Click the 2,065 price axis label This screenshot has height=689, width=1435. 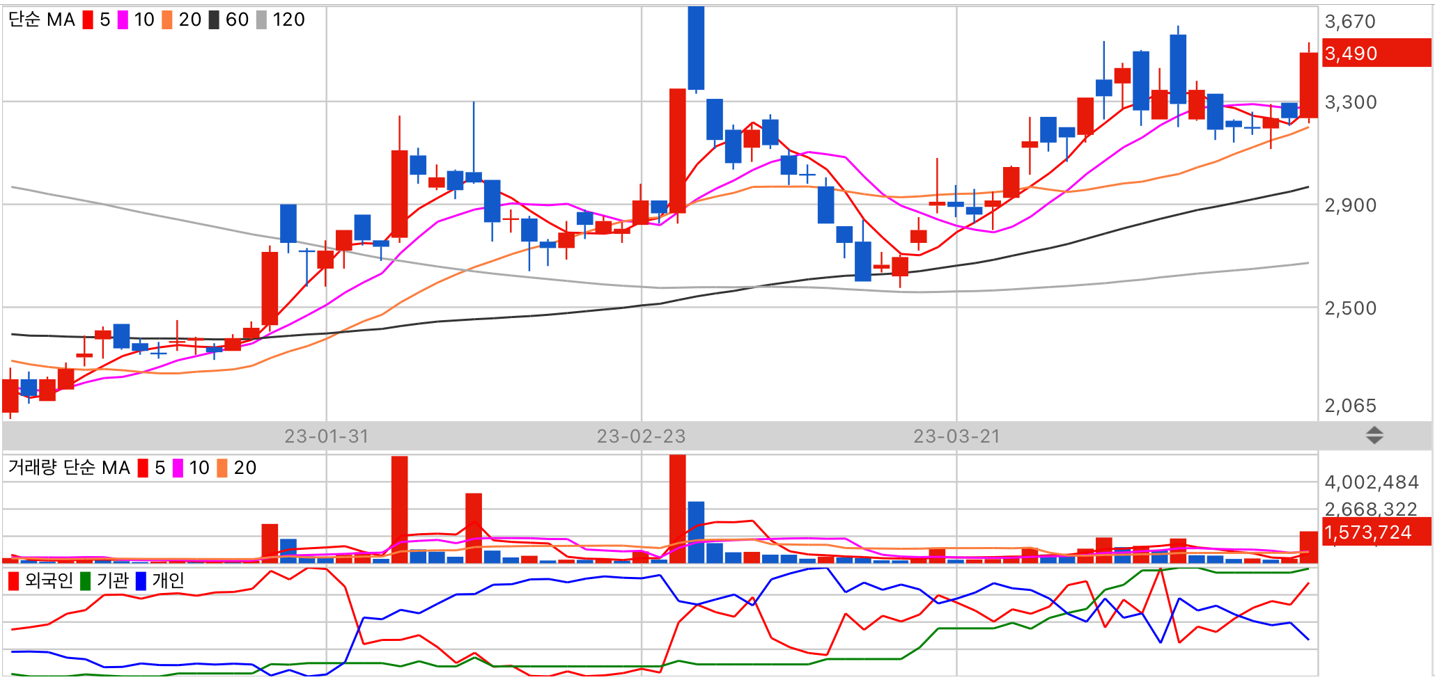1350,406
